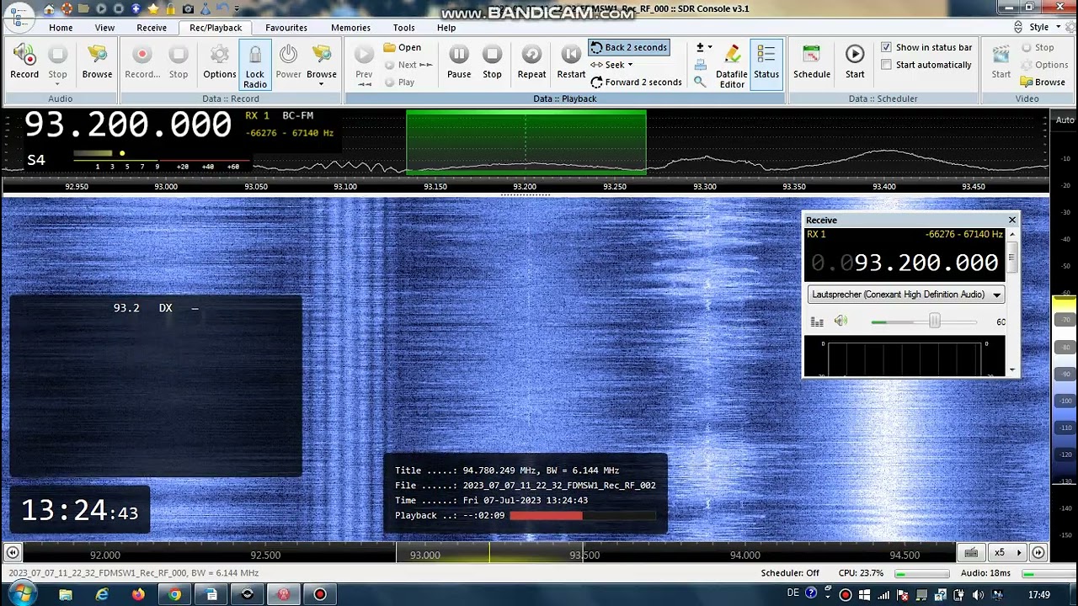The width and height of the screenshot is (1078, 606).
Task: Click the padlock icon in quick access toolbar
Action: [x=171, y=8]
